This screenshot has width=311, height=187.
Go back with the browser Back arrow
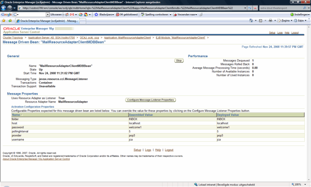[3, 8]
